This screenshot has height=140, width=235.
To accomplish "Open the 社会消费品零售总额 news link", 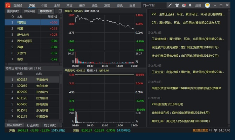I will click(185, 56).
